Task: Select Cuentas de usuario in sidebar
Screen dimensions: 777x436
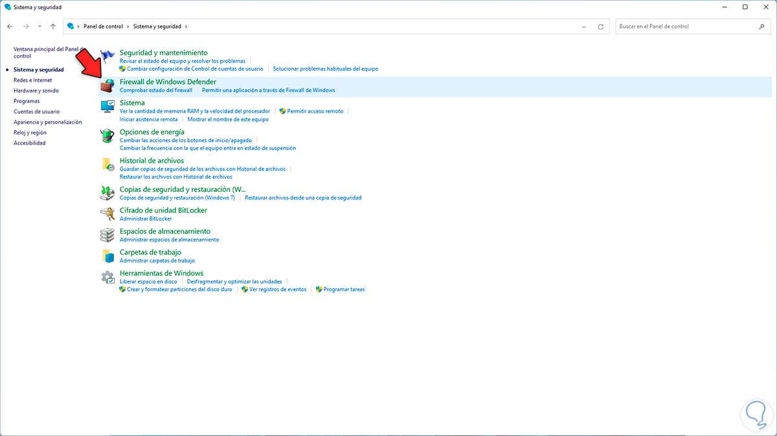Action: (x=36, y=111)
